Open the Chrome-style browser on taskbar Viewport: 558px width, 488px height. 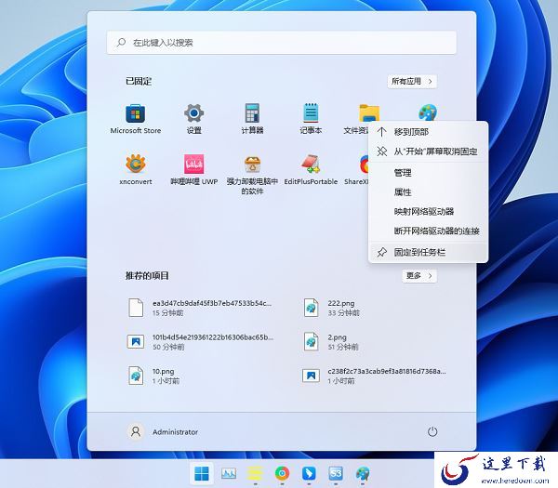tap(282, 473)
